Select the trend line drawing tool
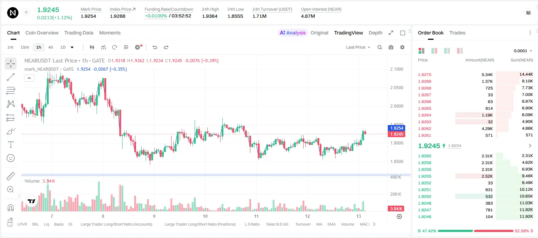Image resolution: width=538 pixels, height=238 pixels. 11,77
